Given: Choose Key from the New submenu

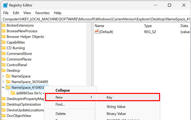Looking at the screenshot, I should 109,97.
